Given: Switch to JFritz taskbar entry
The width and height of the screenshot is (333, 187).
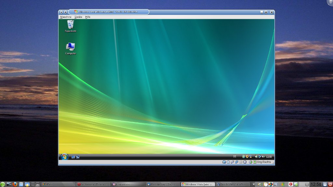Looking at the screenshot, I should point(59,184).
